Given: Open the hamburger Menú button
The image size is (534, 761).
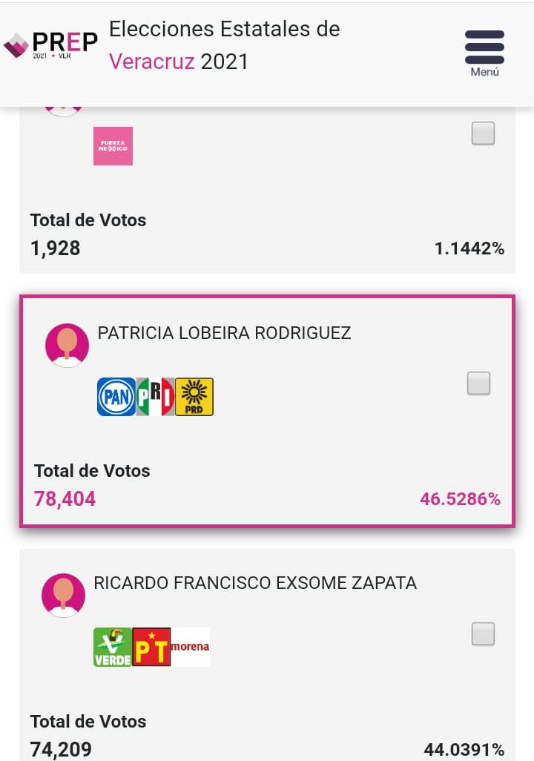Looking at the screenshot, I should [484, 53].
